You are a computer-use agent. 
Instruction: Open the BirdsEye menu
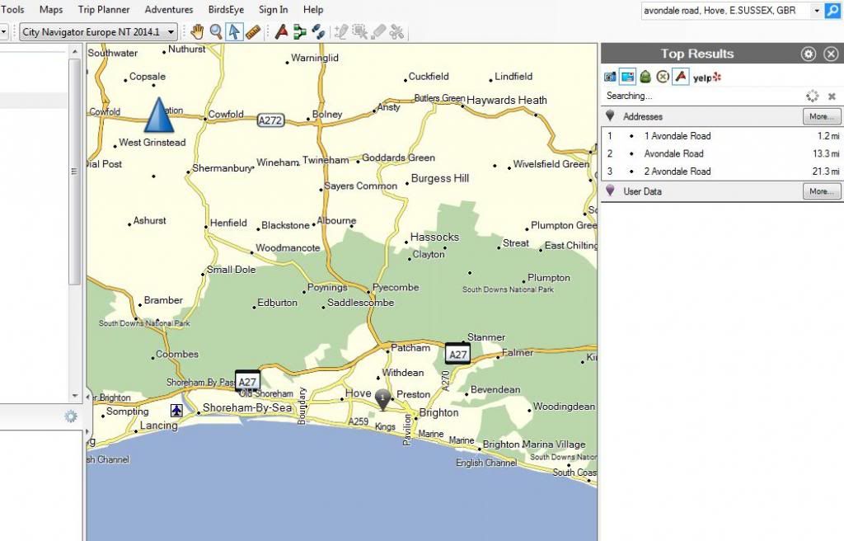click(226, 10)
